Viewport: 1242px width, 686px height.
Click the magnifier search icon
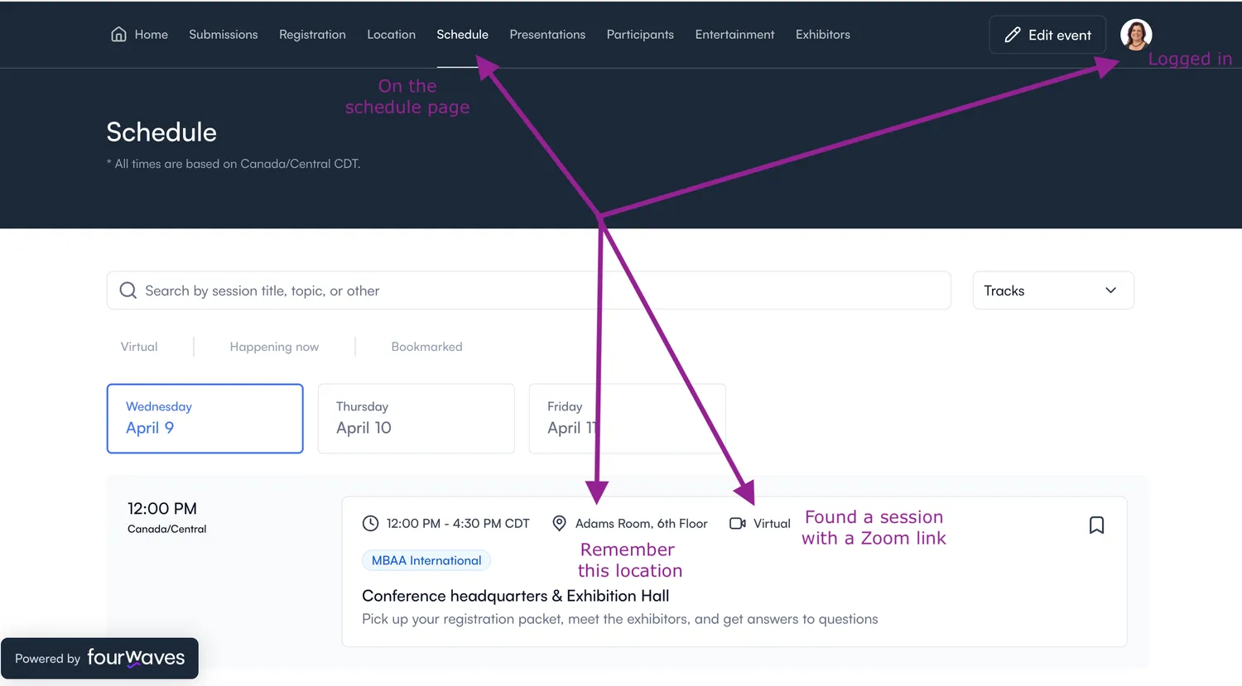pyautogui.click(x=128, y=290)
